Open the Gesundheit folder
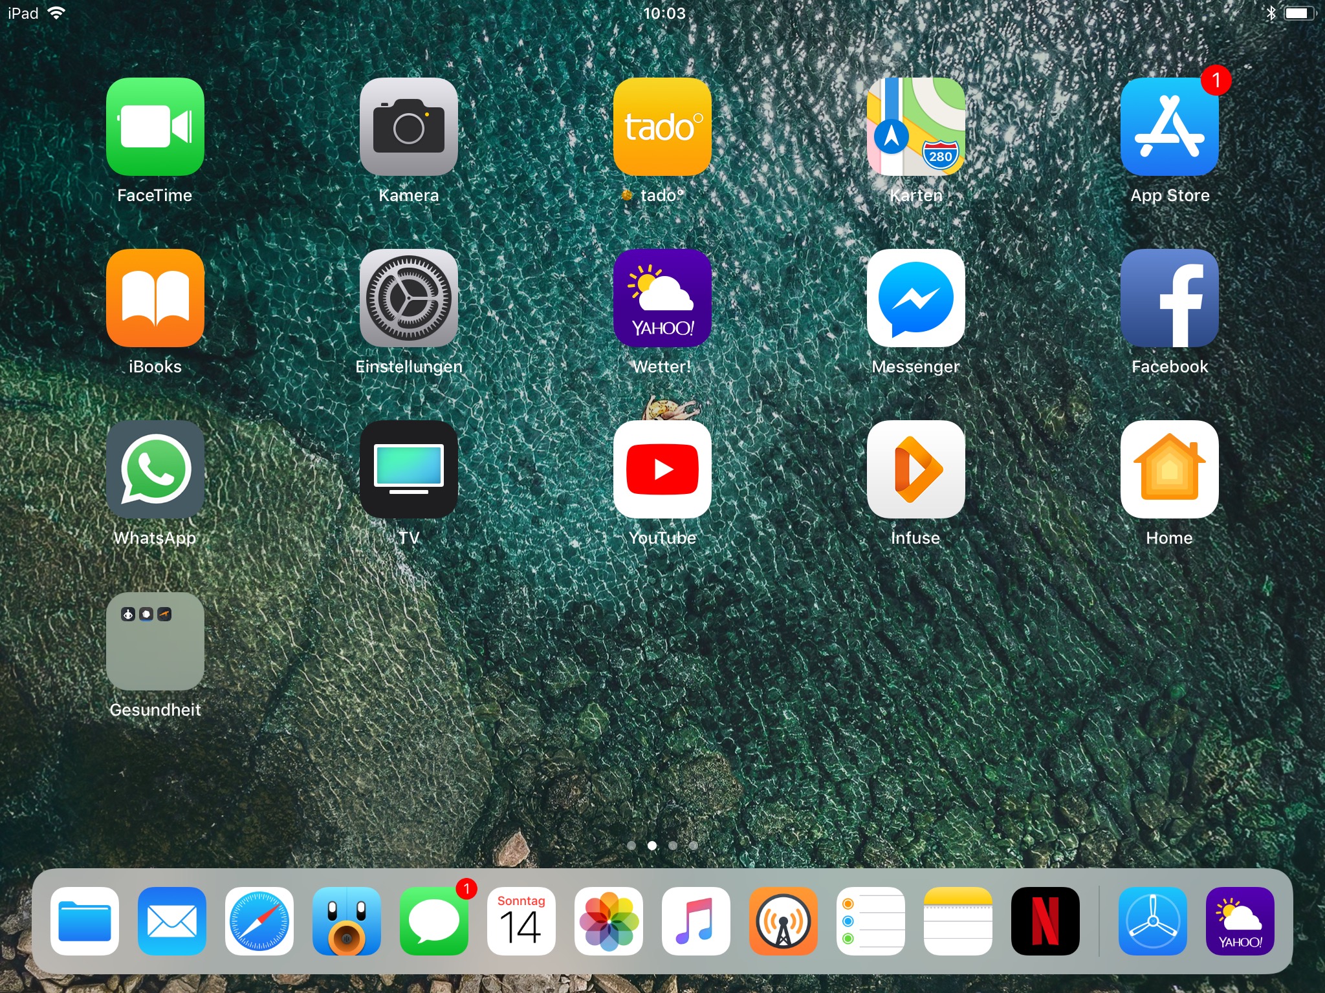Viewport: 1325px width, 993px height. pos(155,641)
